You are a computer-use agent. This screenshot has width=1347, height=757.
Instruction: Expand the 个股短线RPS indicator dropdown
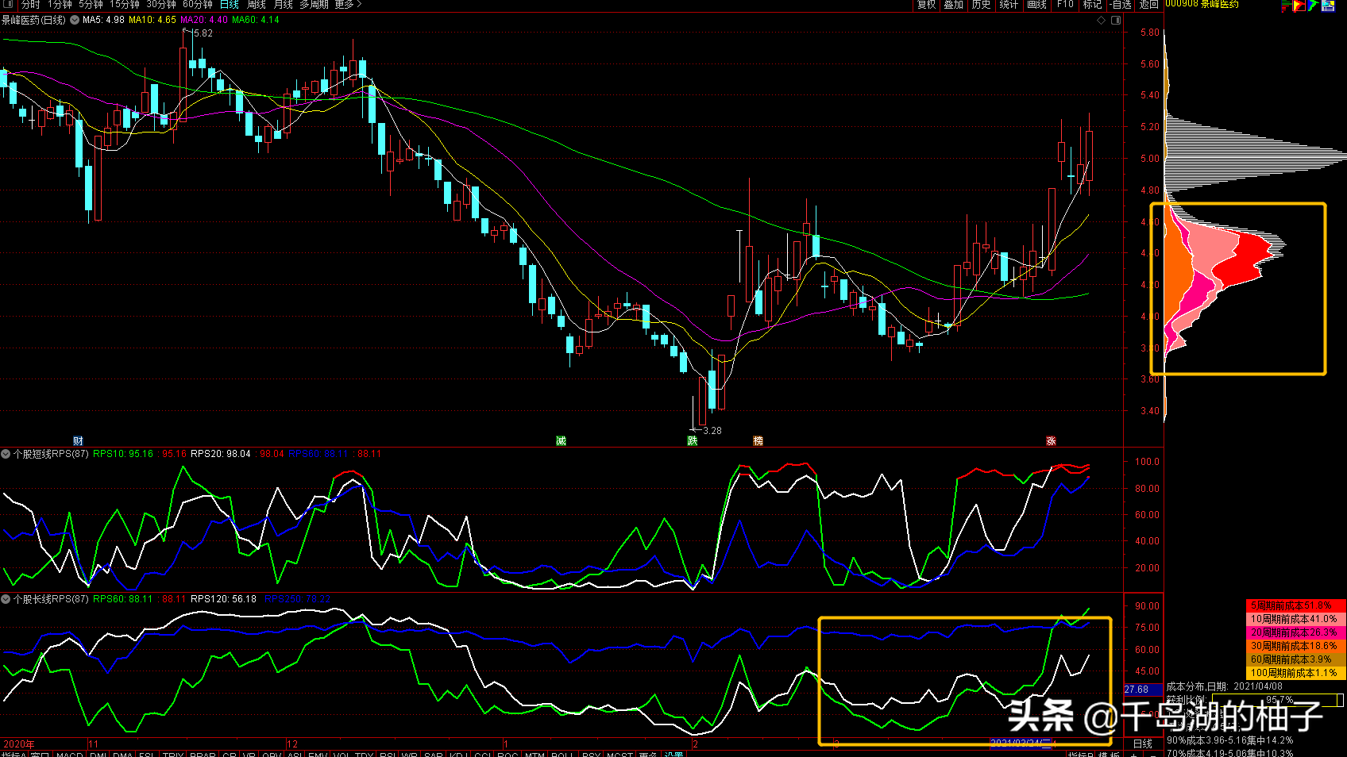click(6, 454)
